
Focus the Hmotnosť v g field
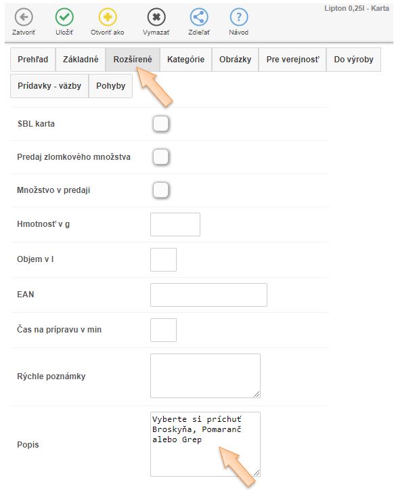(175, 224)
